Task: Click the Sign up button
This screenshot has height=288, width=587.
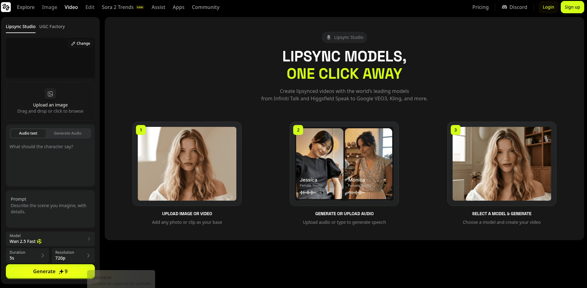Action: [572, 7]
